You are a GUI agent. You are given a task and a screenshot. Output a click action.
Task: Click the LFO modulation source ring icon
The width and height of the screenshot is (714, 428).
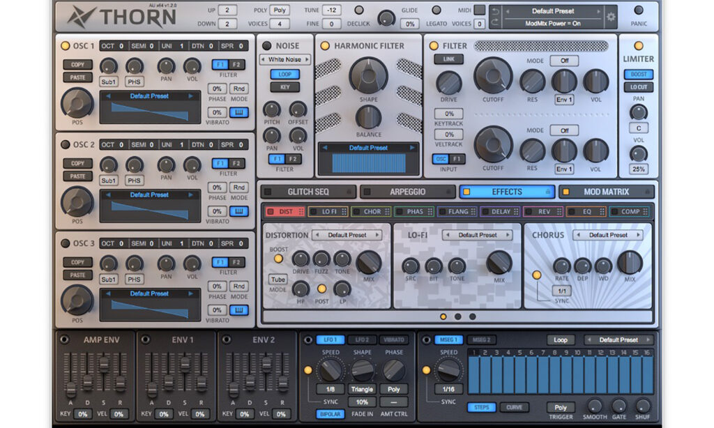click(x=307, y=339)
